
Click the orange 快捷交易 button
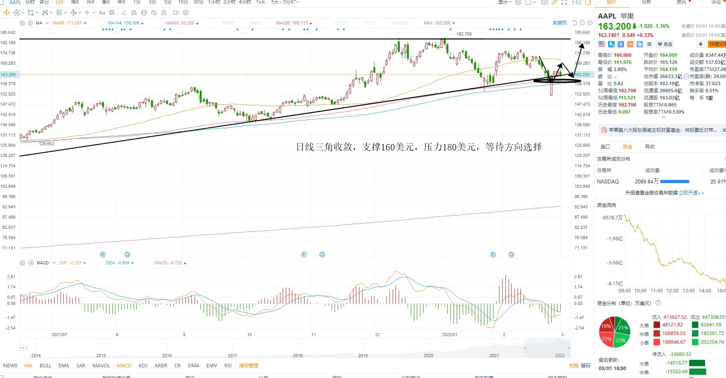point(717,44)
